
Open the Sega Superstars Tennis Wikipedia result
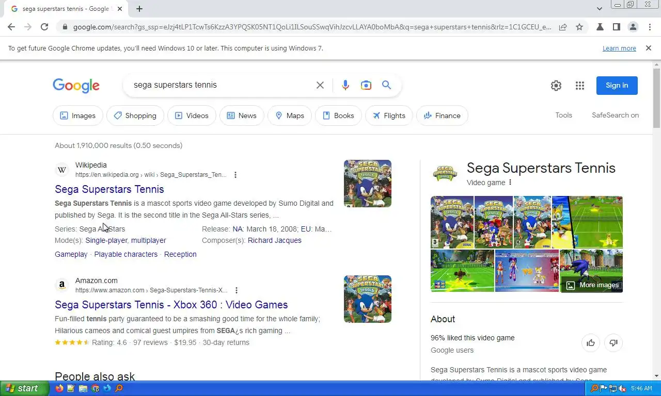pyautogui.click(x=109, y=189)
